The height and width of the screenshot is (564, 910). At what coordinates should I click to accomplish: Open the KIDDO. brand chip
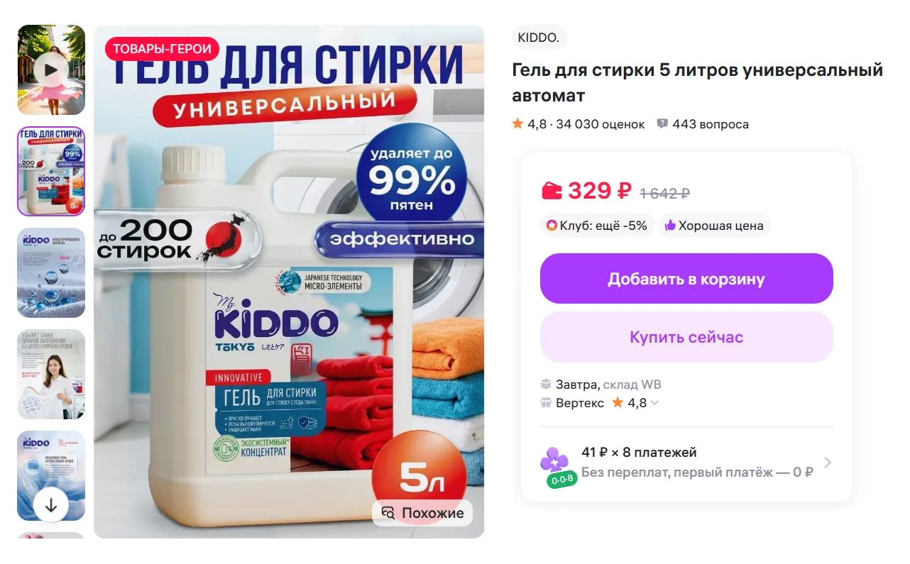pyautogui.click(x=539, y=38)
